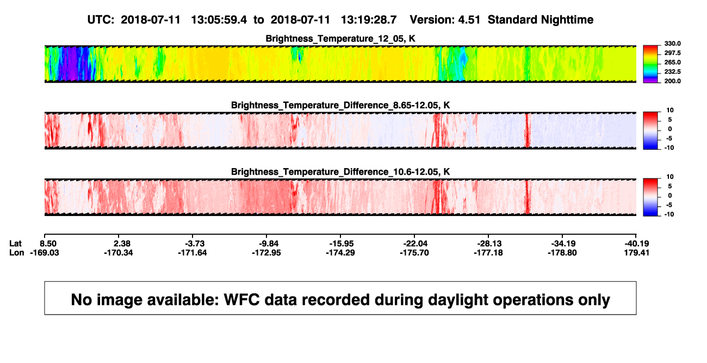Click the 8.65-12.05 difference swath image
707x363 pixels.
pyautogui.click(x=340, y=130)
